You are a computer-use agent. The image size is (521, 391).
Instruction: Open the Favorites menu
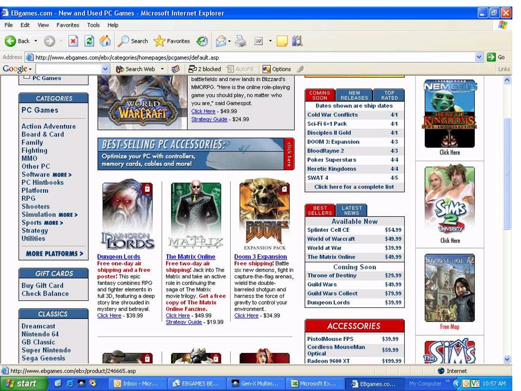68,25
